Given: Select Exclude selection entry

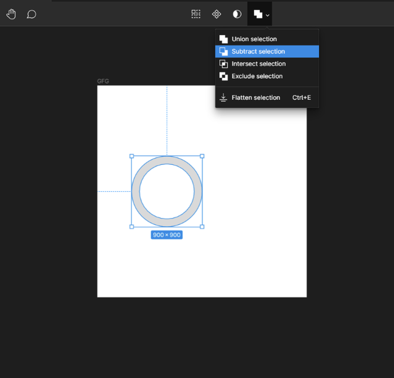Looking at the screenshot, I should (x=257, y=76).
